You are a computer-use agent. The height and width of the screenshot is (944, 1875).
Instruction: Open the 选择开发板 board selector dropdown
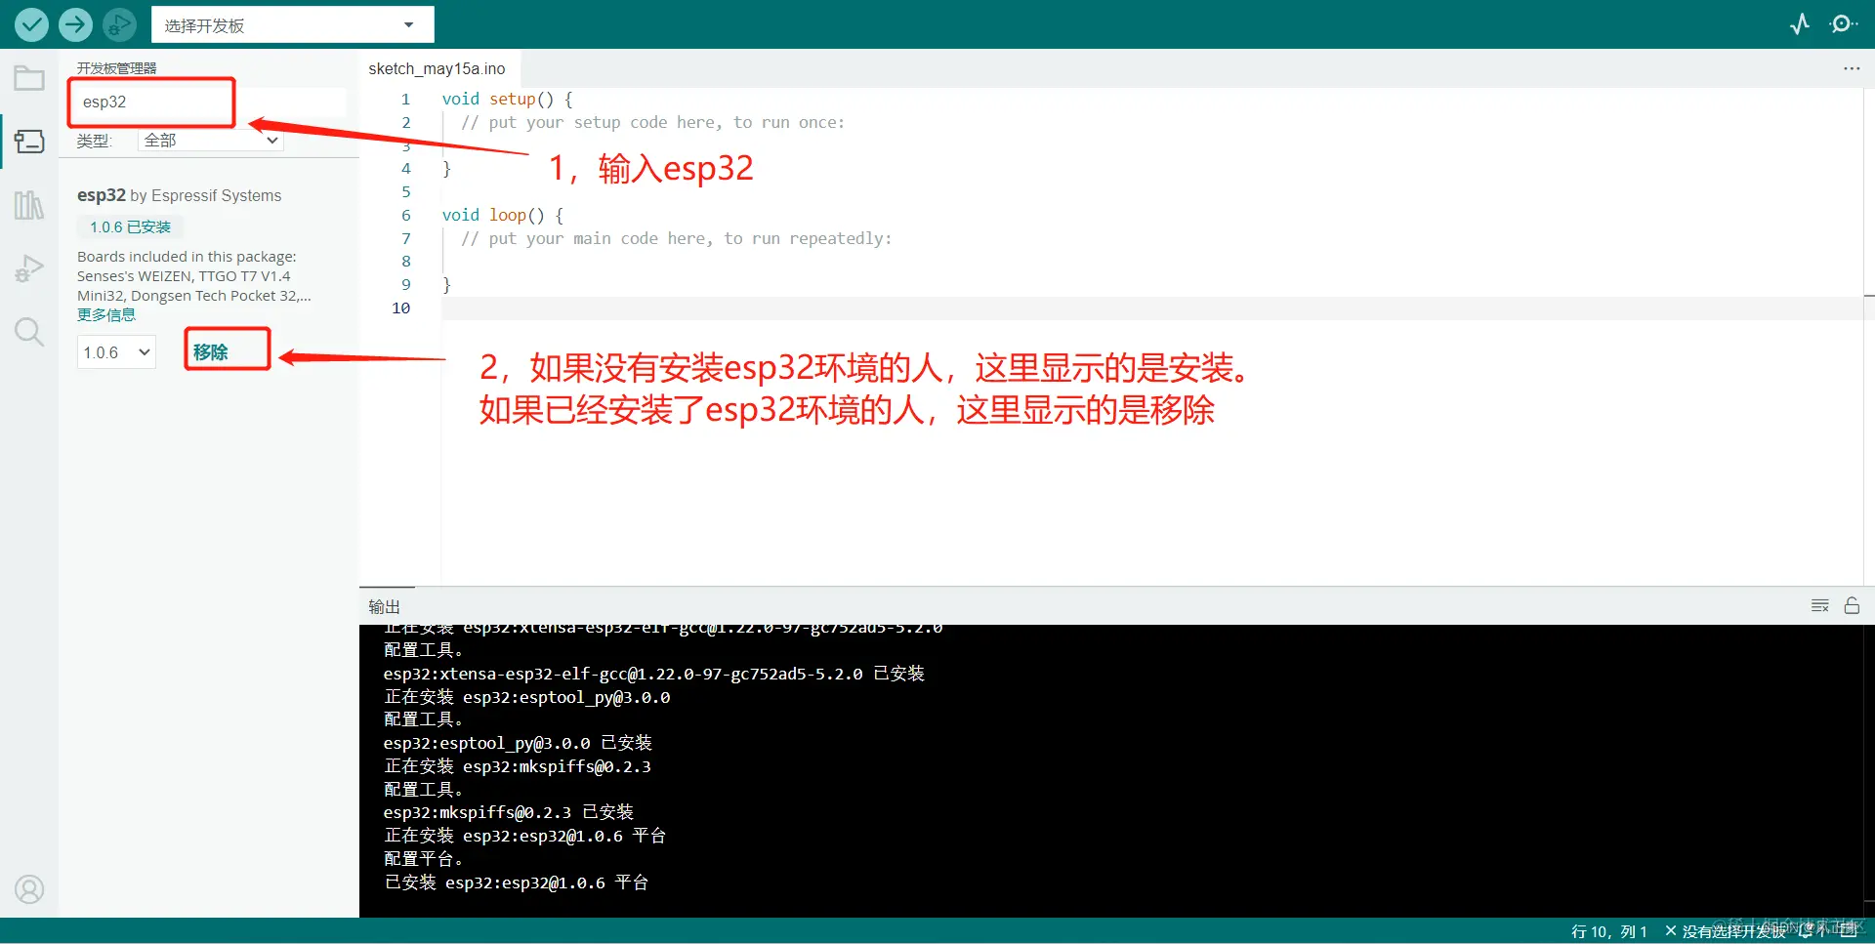pyautogui.click(x=292, y=23)
